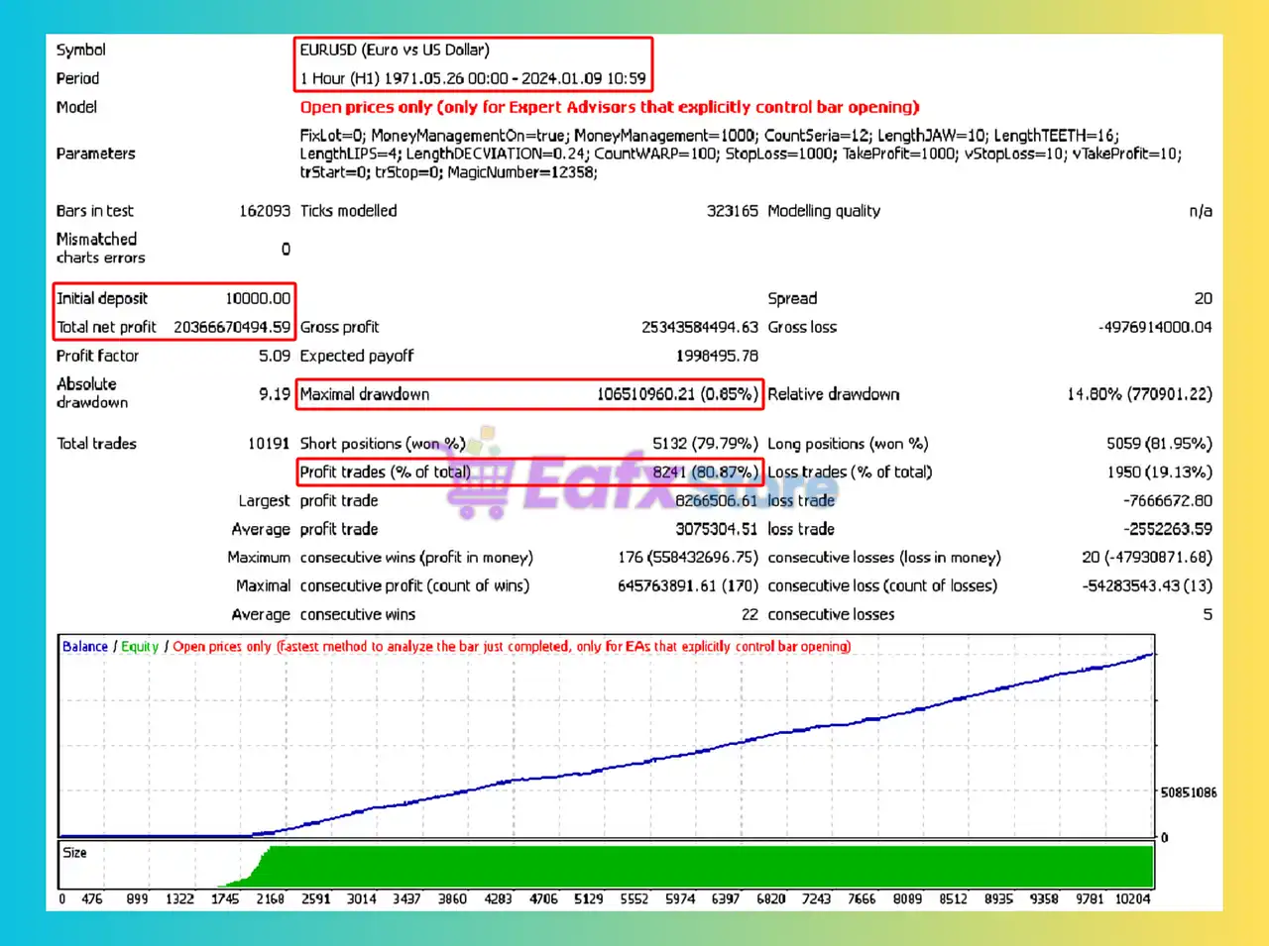This screenshot has height=946, width=1269.
Task: Click the Size label in the volume panel
Action: pyautogui.click(x=74, y=853)
